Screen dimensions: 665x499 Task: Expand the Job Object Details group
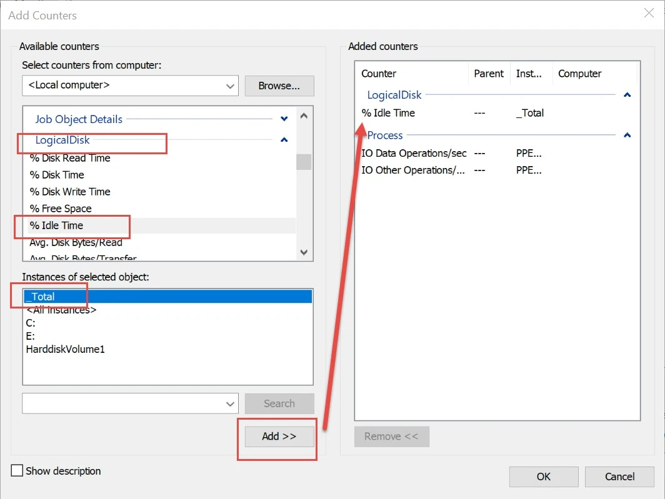coord(284,119)
